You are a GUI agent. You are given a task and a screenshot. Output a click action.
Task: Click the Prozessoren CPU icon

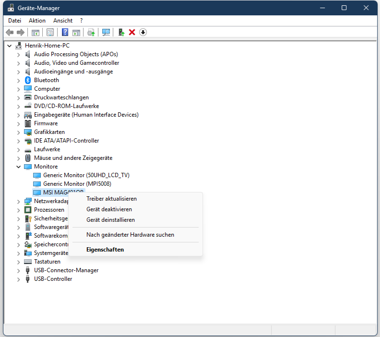pyautogui.click(x=28, y=210)
